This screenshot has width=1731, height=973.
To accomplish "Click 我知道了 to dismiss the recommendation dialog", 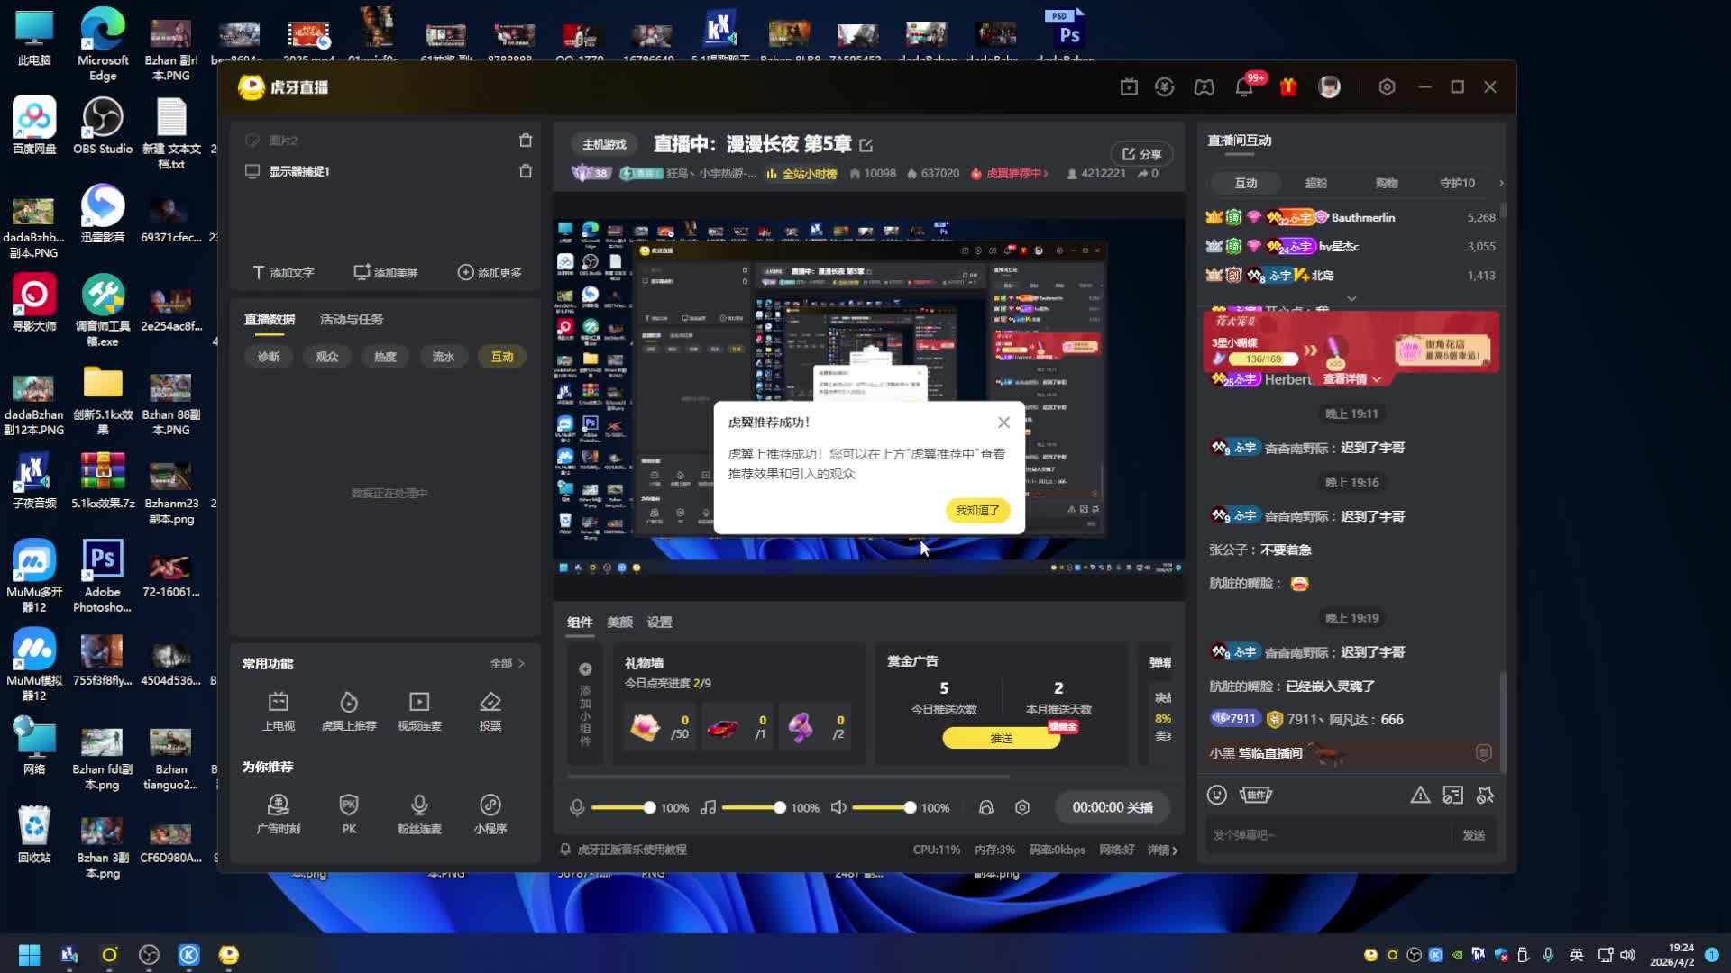I will (977, 510).
